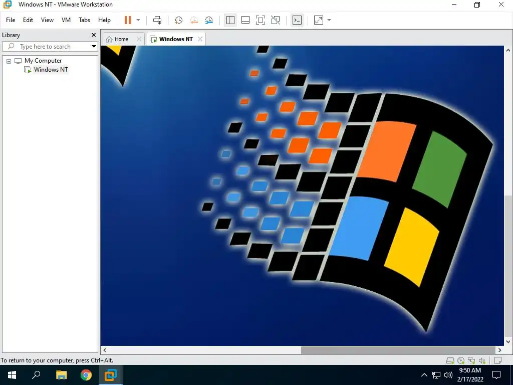513x385 pixels.
Task: Click the message log icon in VMware status bar
Action: [x=497, y=360]
